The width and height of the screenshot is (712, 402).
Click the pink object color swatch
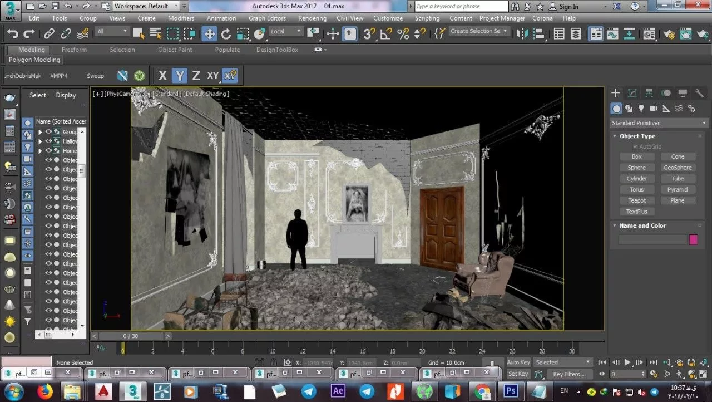(x=693, y=239)
